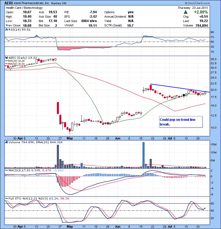
Task: Select the High value 19.40
Action: pos(27,17)
